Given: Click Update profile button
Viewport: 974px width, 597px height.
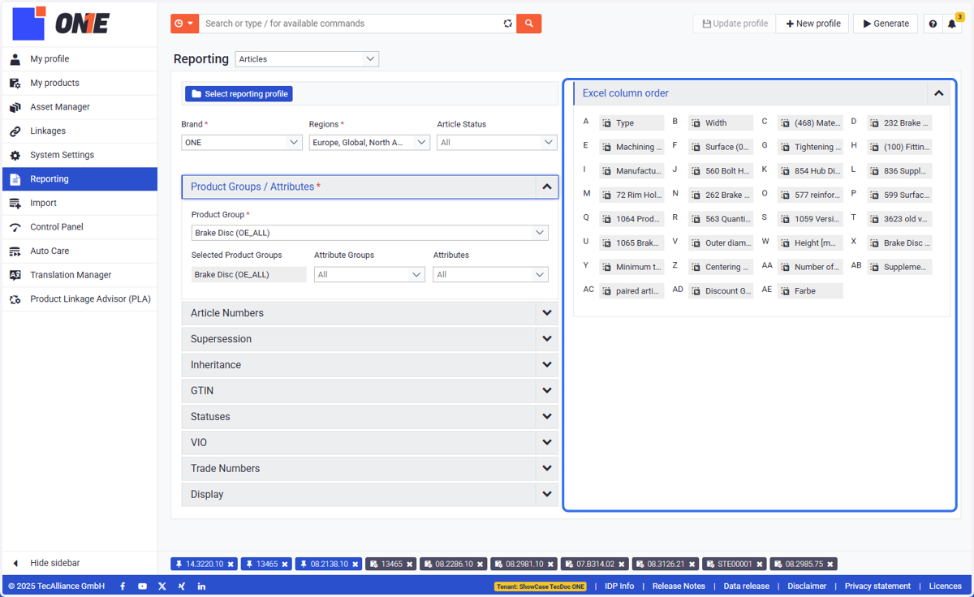Looking at the screenshot, I should (735, 24).
